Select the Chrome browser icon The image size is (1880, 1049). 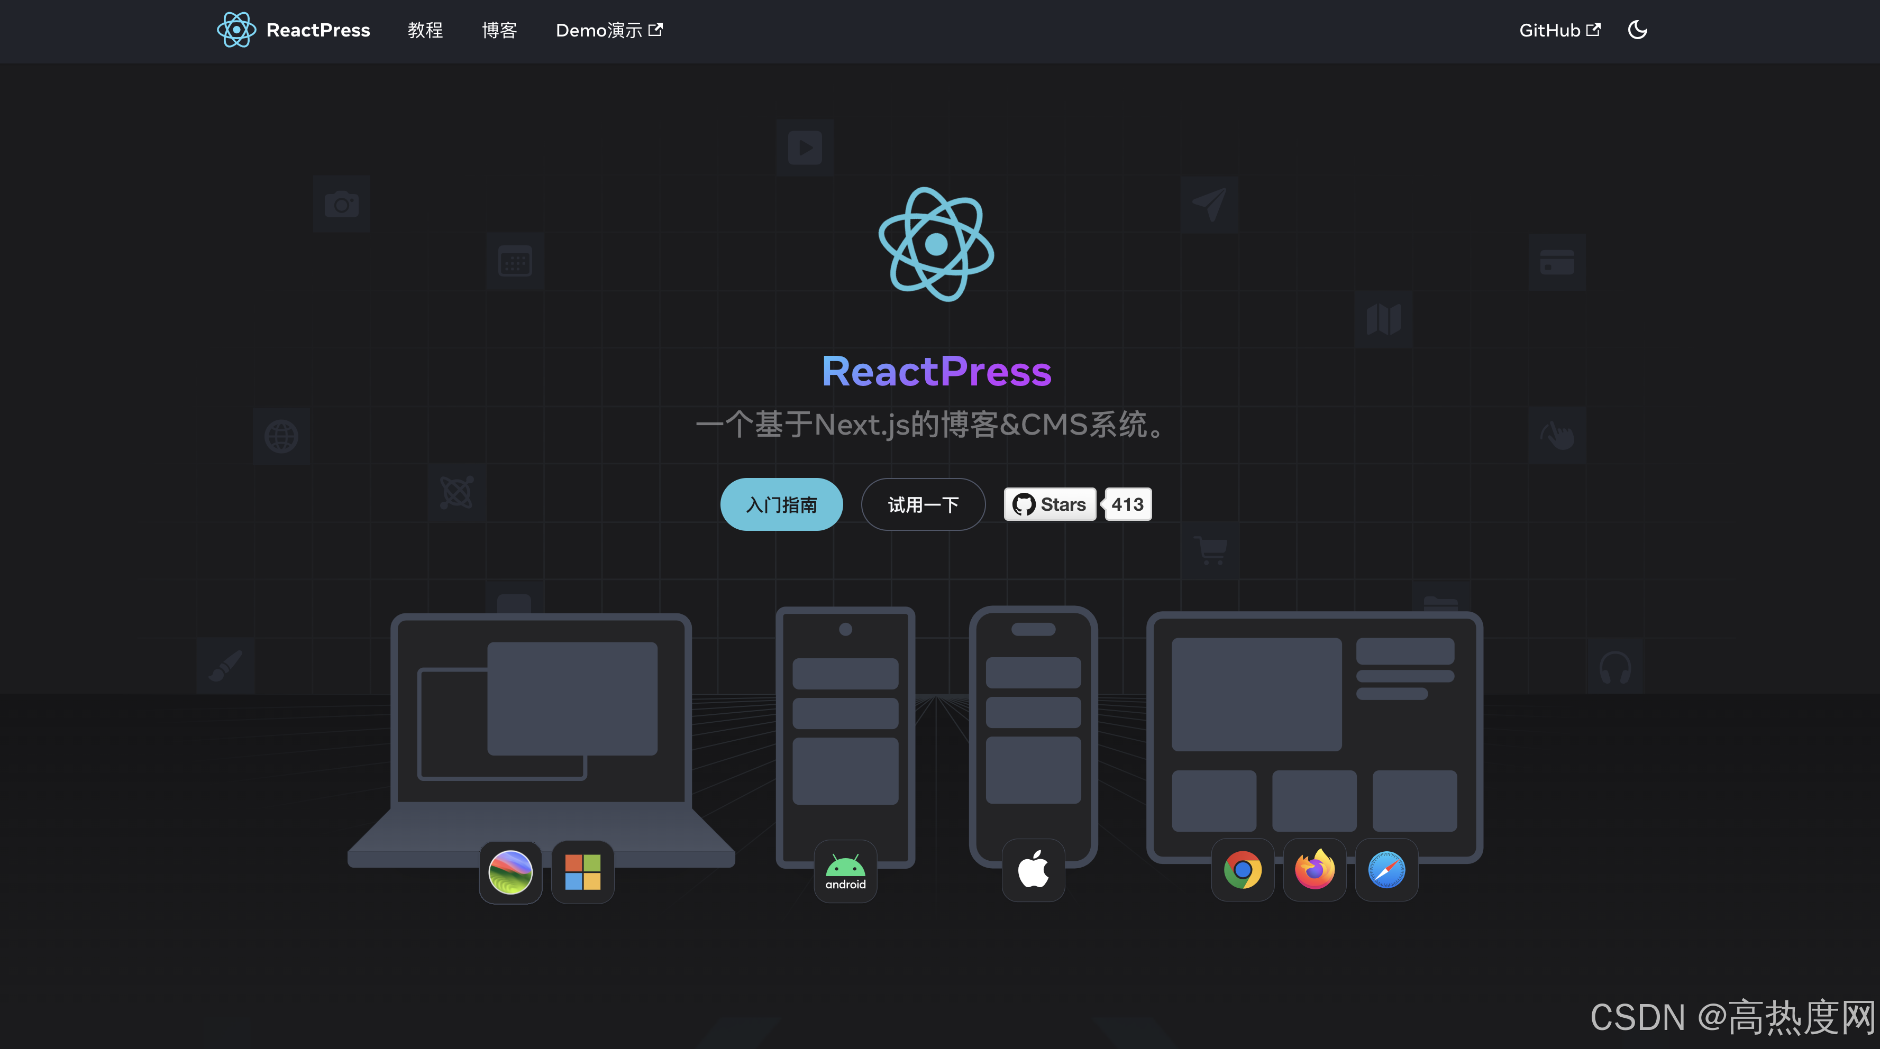[1243, 870]
